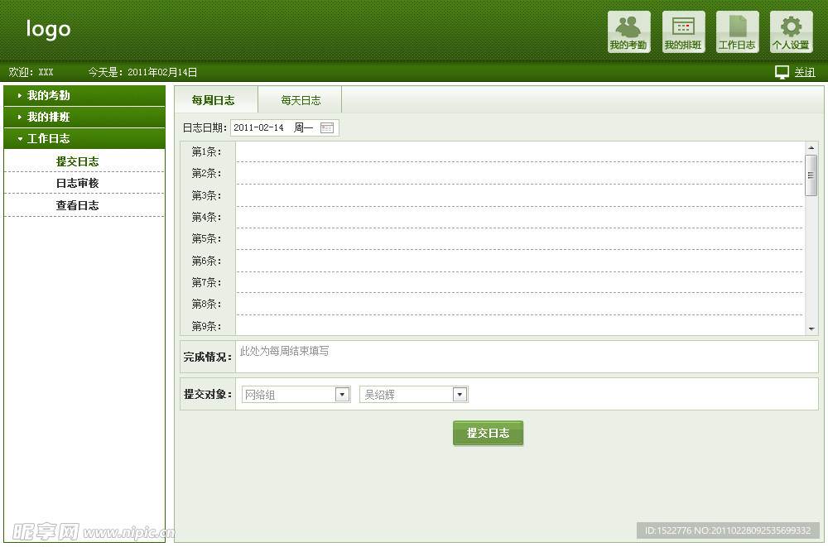The width and height of the screenshot is (828, 547).
Task: Open the 网络组 dropdown
Action: 342,394
